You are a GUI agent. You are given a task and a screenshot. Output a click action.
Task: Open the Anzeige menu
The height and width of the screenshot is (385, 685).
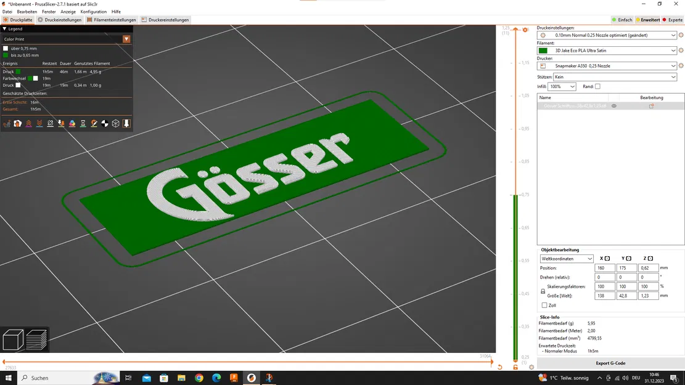pyautogui.click(x=68, y=12)
